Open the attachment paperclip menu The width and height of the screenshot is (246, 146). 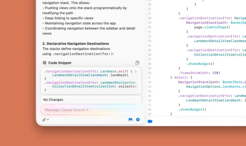pos(46,120)
